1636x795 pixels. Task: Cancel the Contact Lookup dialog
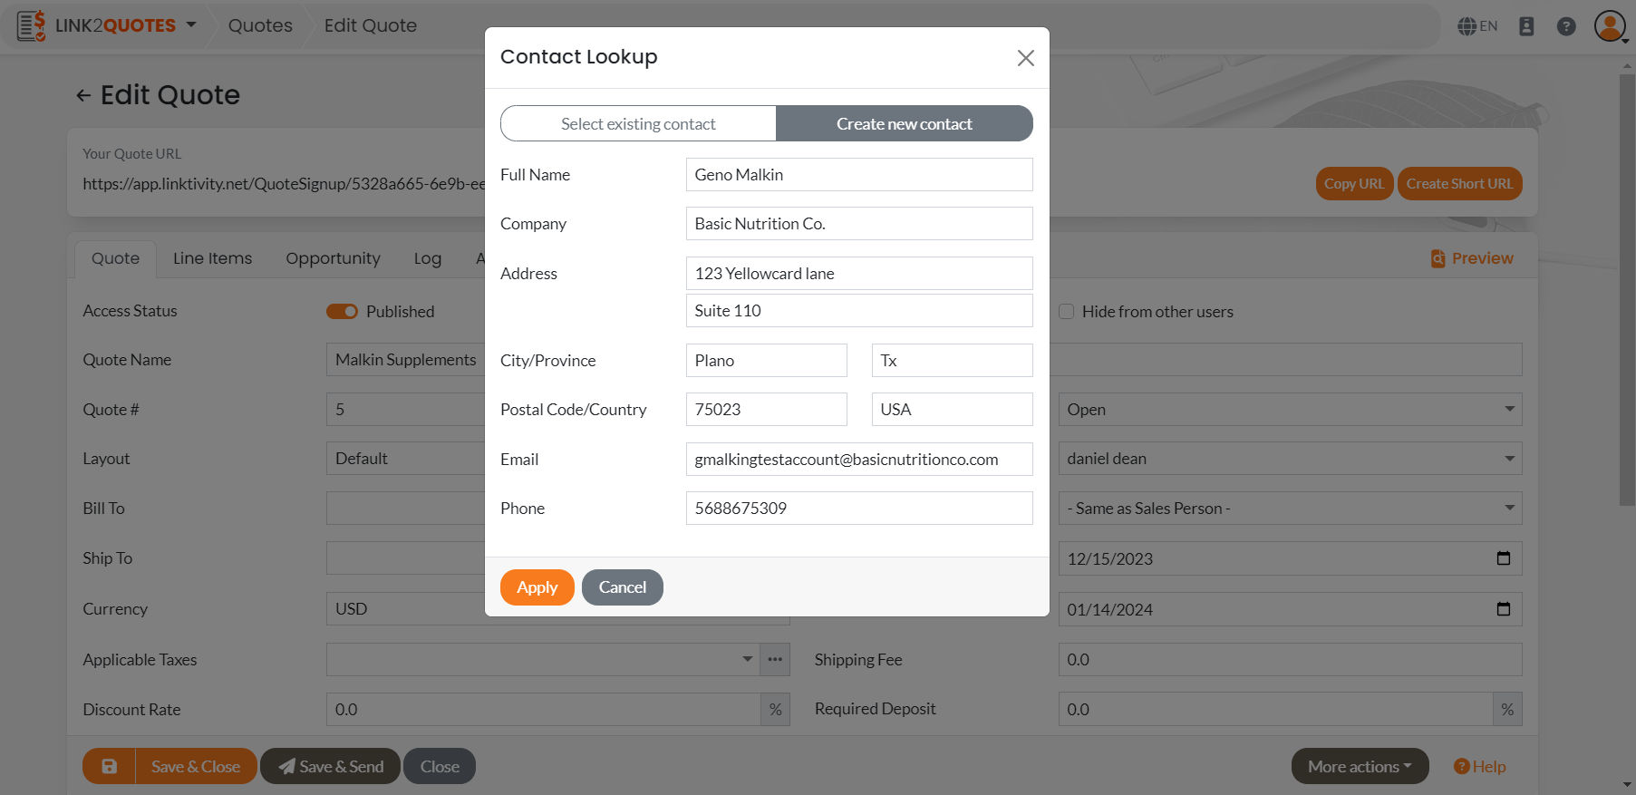(x=622, y=587)
